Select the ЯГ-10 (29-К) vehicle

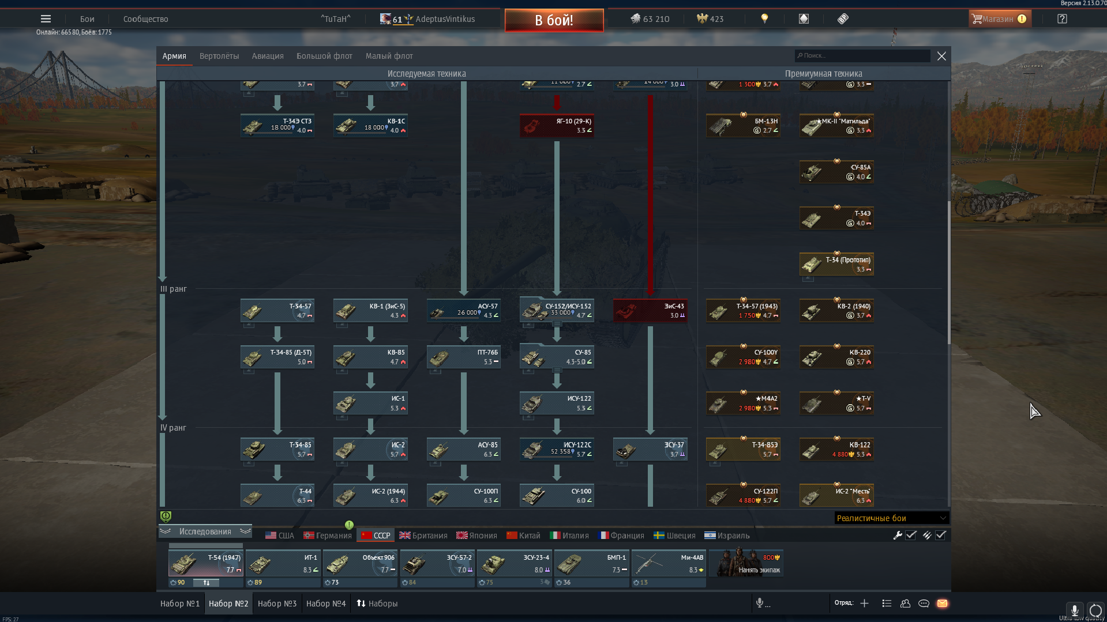[x=557, y=126]
